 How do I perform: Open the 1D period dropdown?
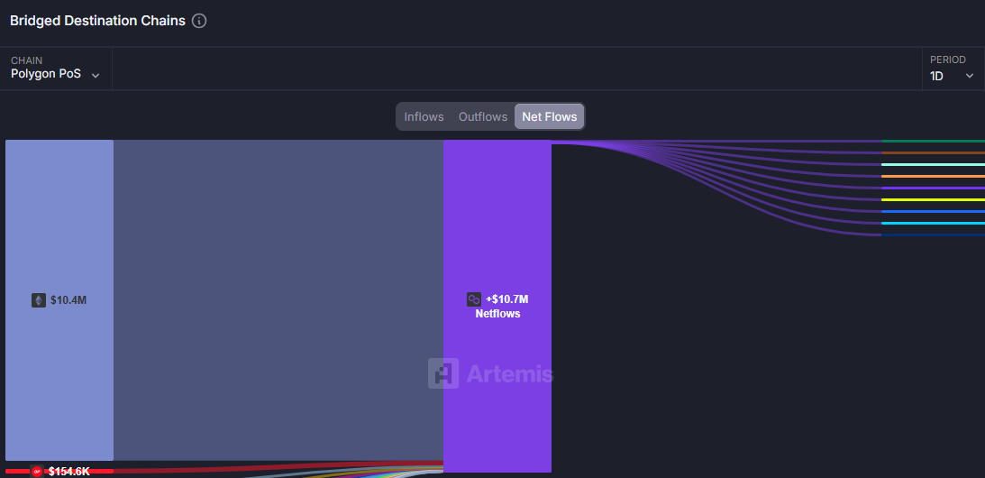[x=952, y=76]
